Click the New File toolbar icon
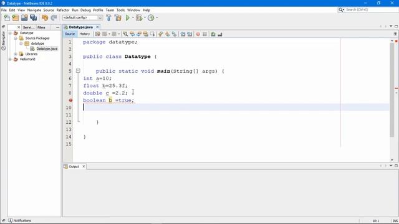This screenshot has width=399, height=224. point(7,17)
